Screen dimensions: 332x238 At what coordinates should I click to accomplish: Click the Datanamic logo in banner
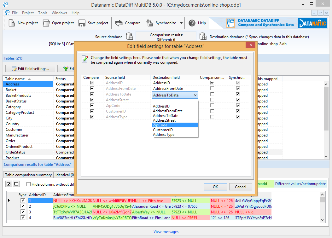(312, 23)
